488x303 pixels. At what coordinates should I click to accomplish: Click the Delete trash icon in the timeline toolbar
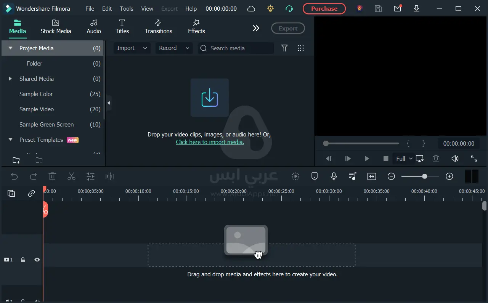52,176
